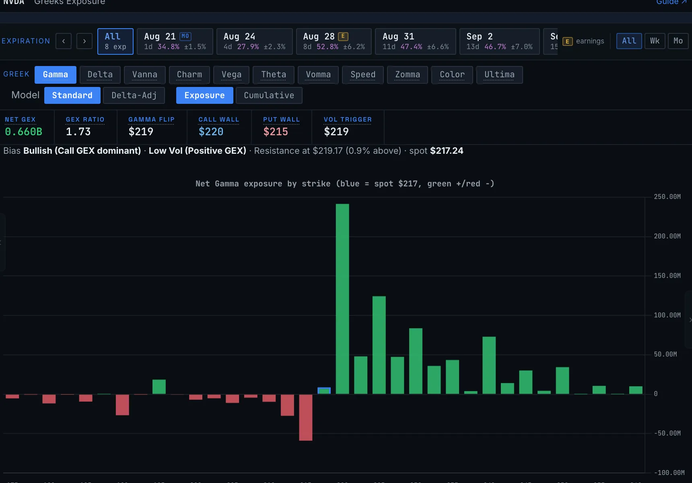This screenshot has width=692, height=483.
Task: Filter expirations to Wk weekly
Action: coord(655,41)
